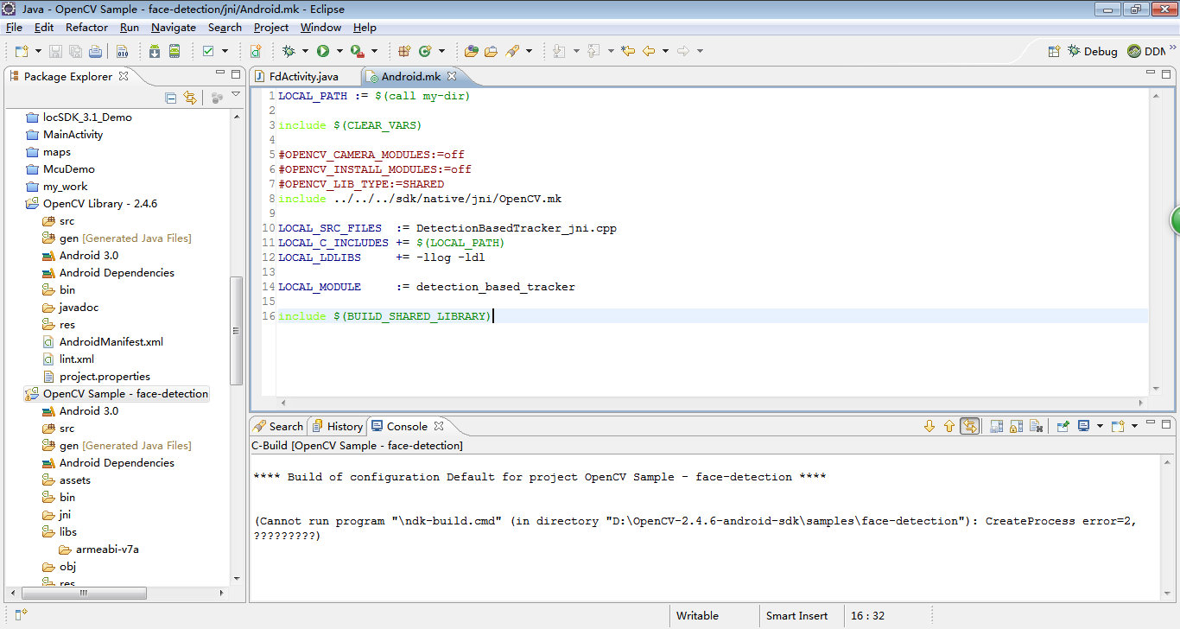
Task: Click the Open Perspective icon
Action: point(1054,51)
